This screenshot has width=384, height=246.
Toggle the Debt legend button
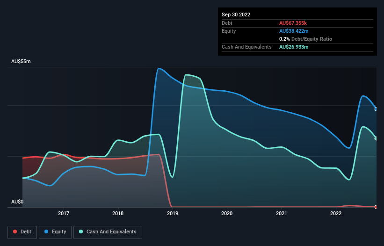coord(22,232)
